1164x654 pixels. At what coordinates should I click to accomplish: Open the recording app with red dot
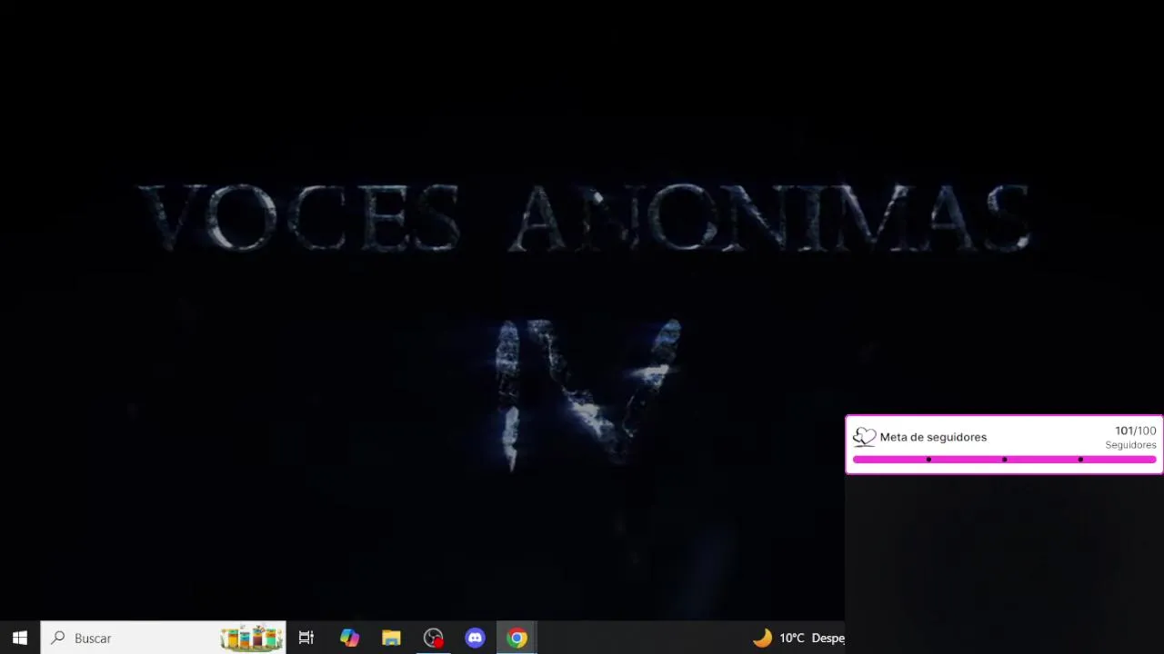coord(433,638)
